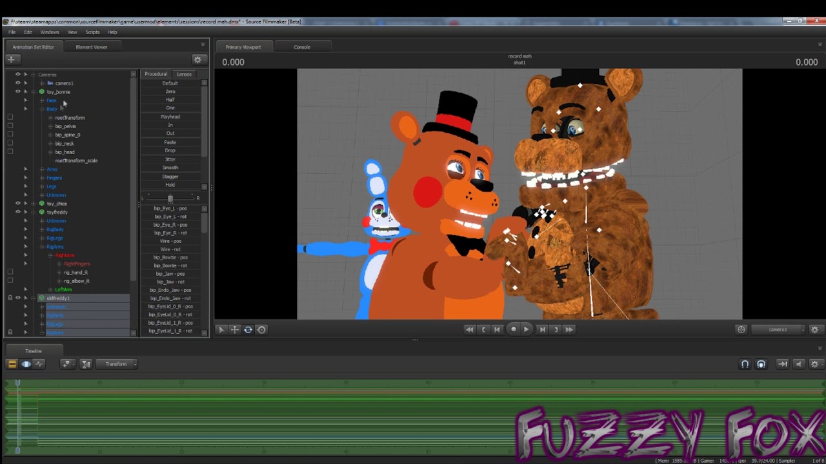
Task: Click the record button in viewport
Action: [x=514, y=329]
